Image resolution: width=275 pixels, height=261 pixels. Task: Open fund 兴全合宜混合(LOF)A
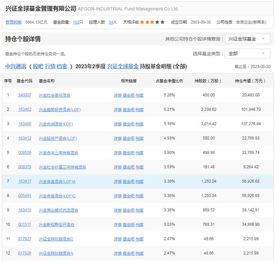click(57, 182)
